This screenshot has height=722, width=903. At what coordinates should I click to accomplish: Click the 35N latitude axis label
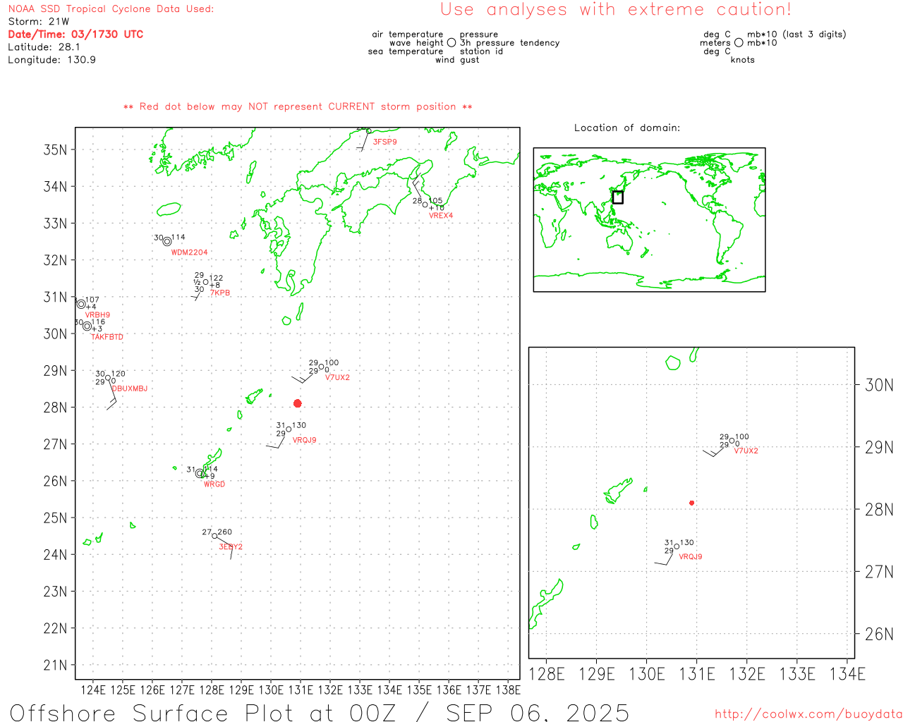point(55,149)
